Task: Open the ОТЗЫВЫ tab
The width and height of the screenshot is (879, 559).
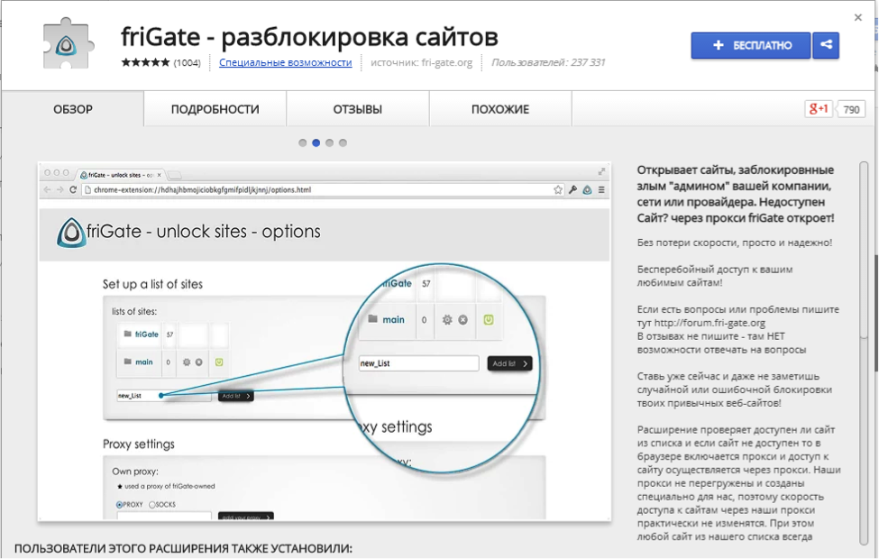Action: (x=358, y=109)
